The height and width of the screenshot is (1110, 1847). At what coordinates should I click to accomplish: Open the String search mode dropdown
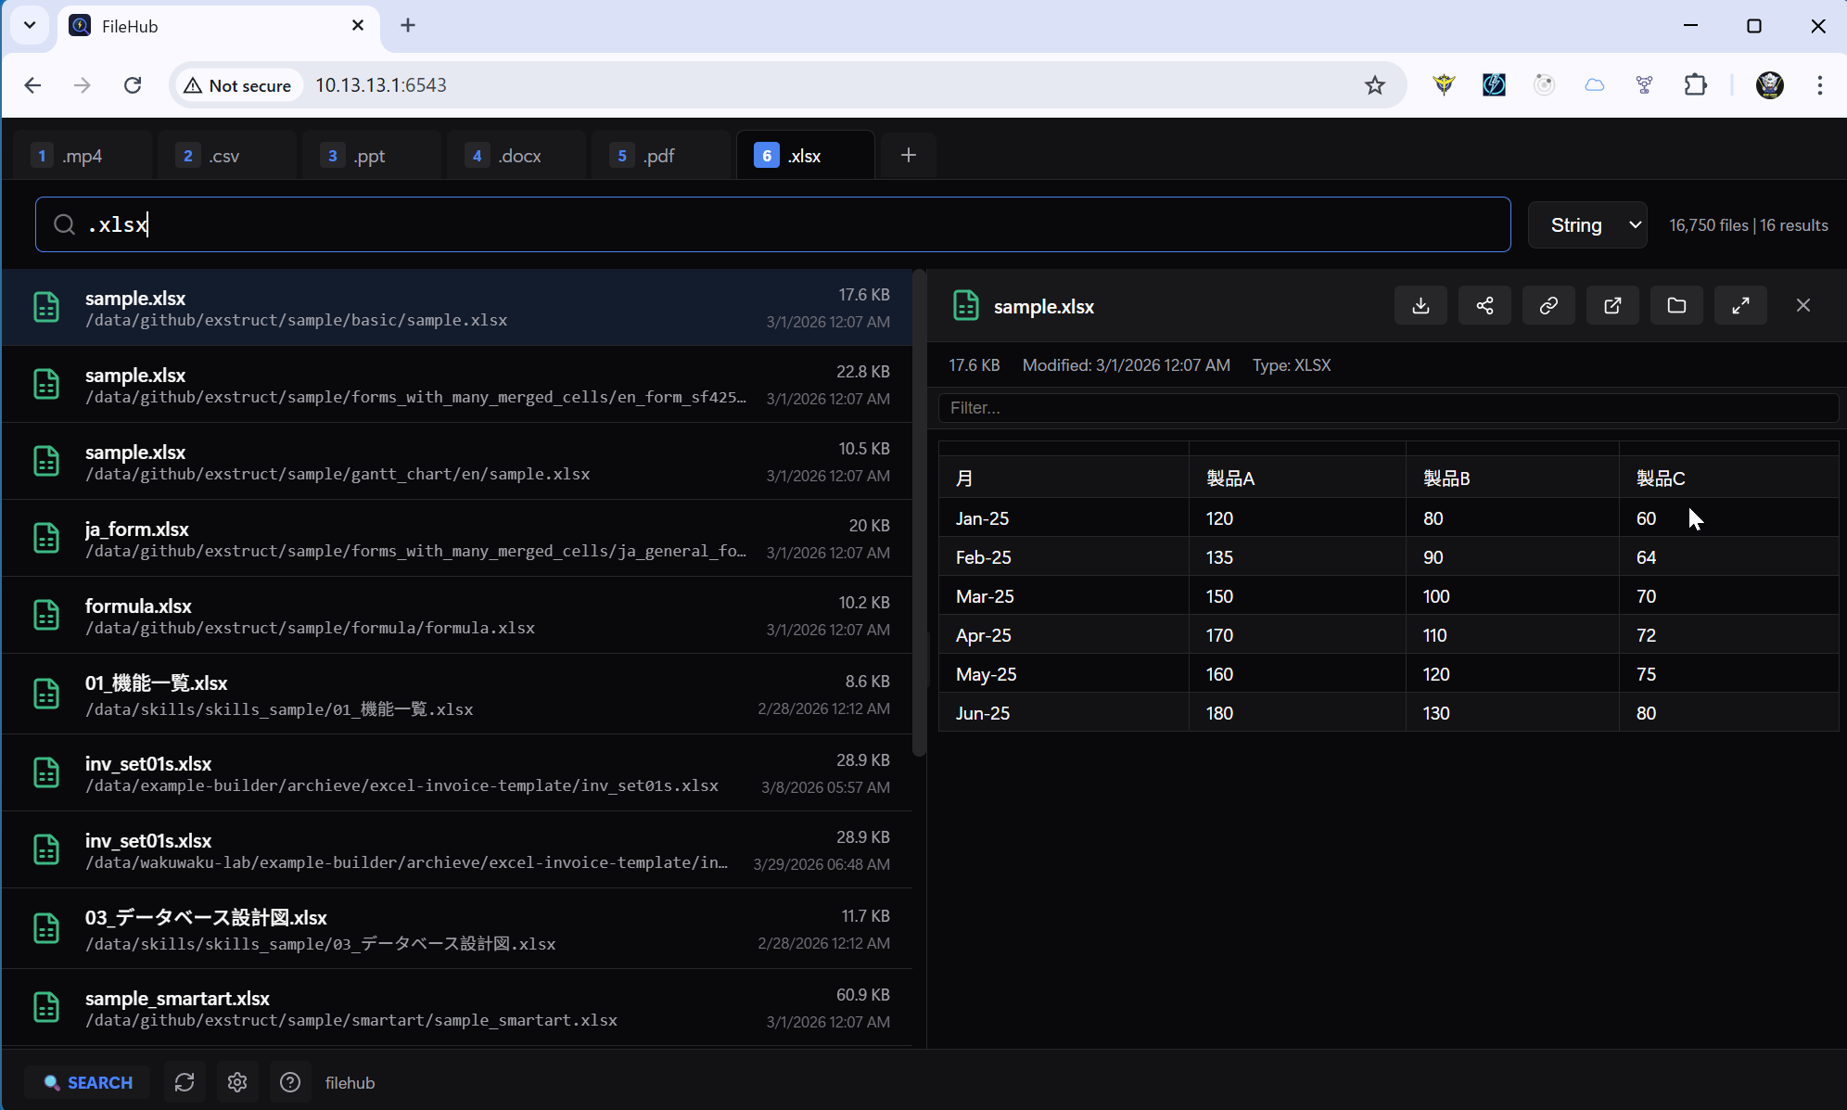pyautogui.click(x=1586, y=224)
